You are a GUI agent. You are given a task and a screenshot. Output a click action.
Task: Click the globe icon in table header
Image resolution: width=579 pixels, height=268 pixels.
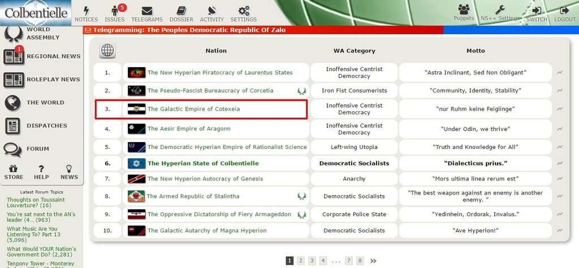click(107, 51)
